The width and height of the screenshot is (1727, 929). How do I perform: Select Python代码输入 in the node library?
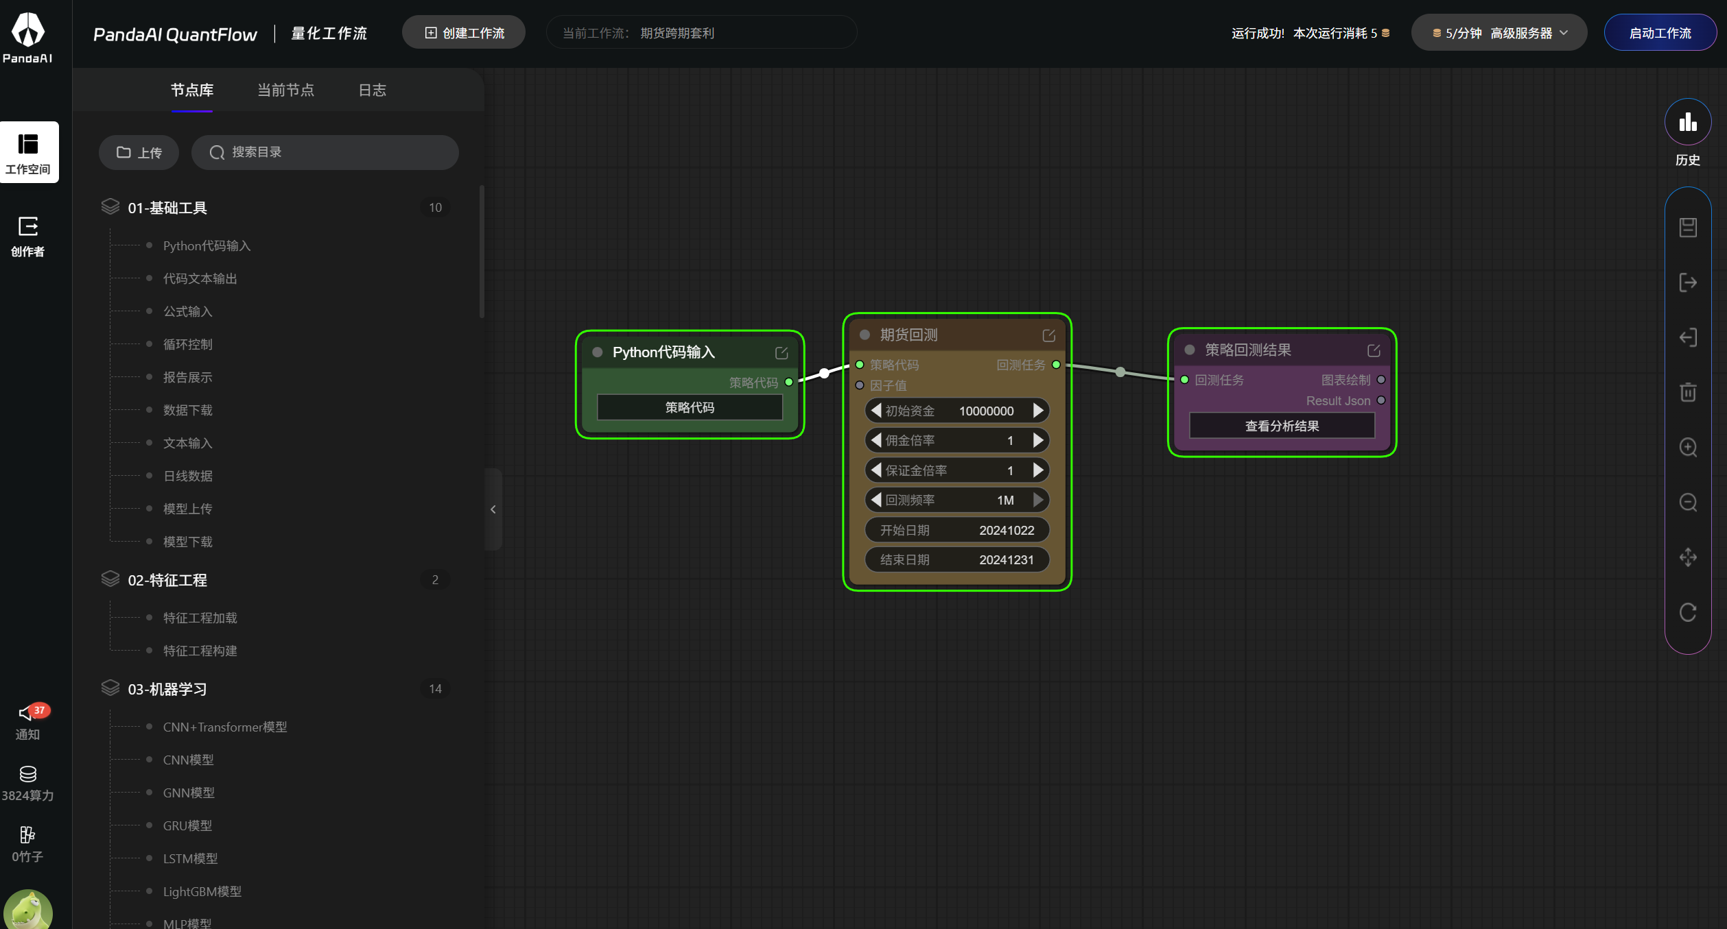(x=207, y=245)
